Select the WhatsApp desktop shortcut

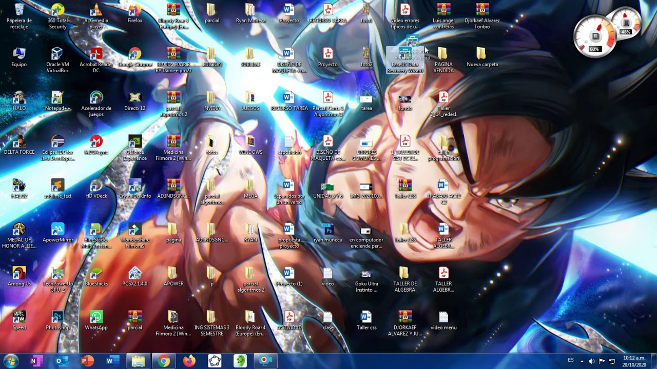[96, 320]
